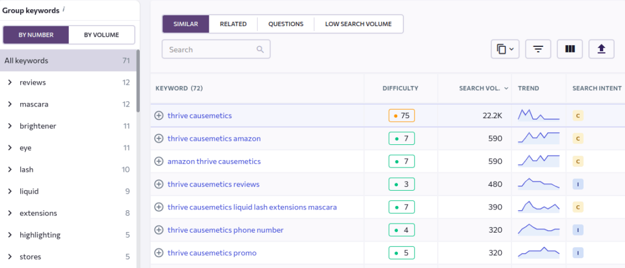The width and height of the screenshot is (625, 268).
Task: Open 'thrive causemetics phone number' link
Action: [226, 230]
